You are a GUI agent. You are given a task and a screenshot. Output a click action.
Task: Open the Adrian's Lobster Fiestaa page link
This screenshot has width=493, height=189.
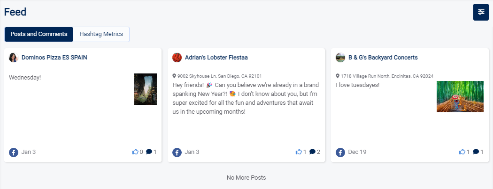point(216,58)
